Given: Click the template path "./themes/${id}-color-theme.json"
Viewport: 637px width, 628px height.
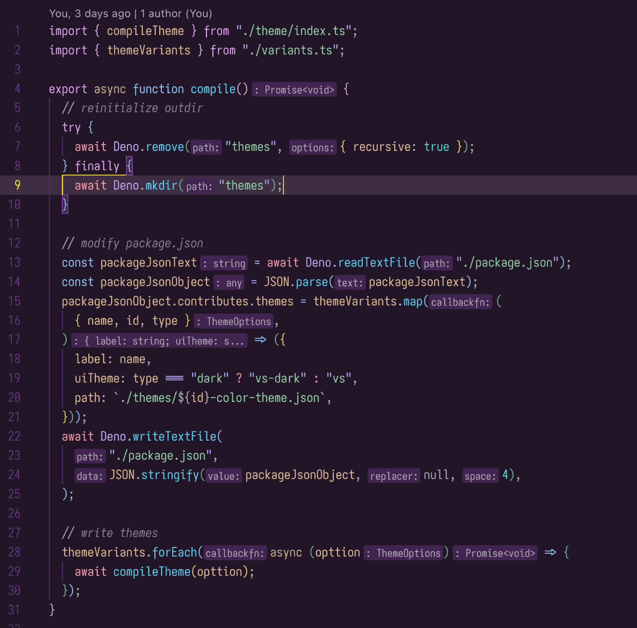Looking at the screenshot, I should pyautogui.click(x=219, y=398).
